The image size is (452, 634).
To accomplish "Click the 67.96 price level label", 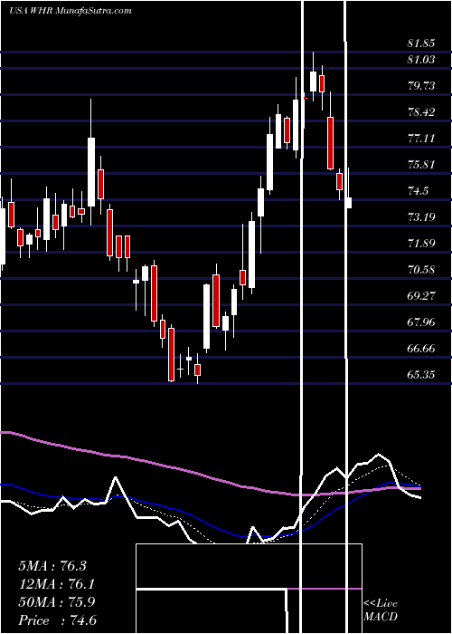I will click(x=421, y=322).
